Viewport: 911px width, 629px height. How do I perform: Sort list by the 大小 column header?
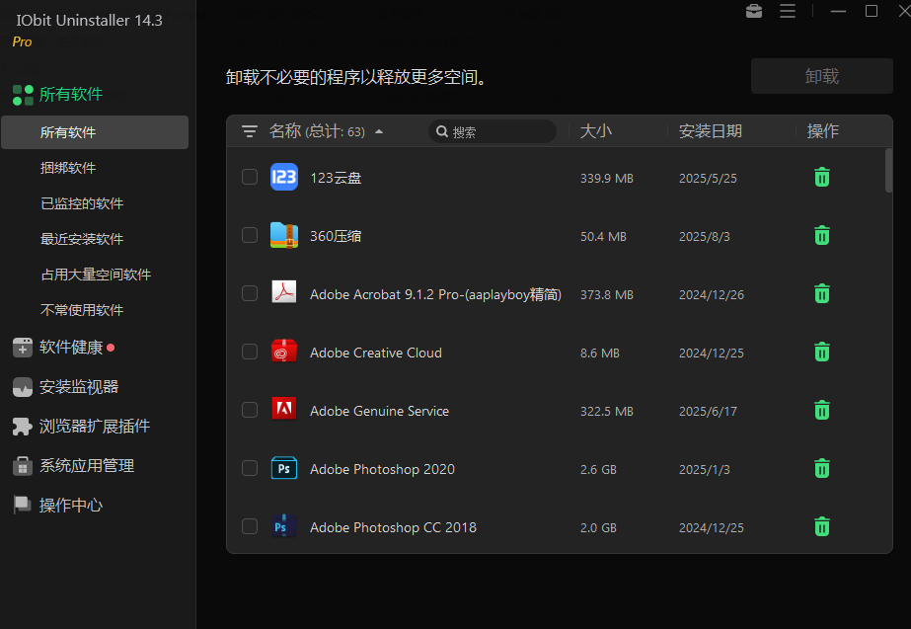596,130
